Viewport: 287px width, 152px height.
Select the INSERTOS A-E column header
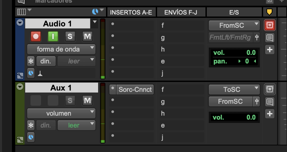click(x=131, y=13)
